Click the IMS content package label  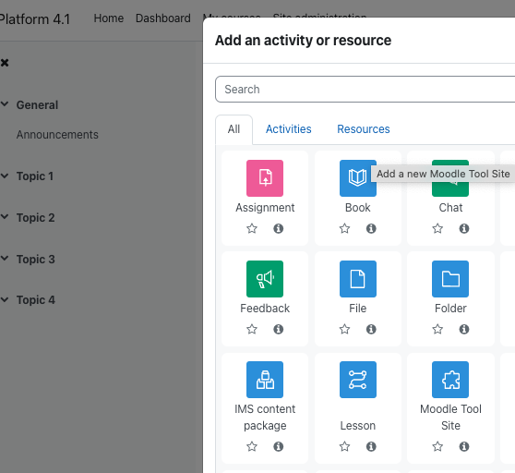[265, 418]
